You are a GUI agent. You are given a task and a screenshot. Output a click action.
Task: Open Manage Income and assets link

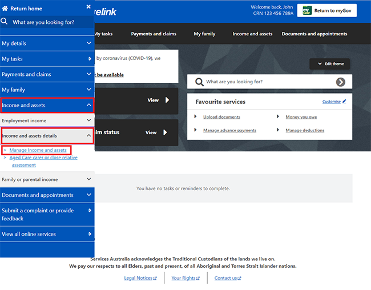38,150
